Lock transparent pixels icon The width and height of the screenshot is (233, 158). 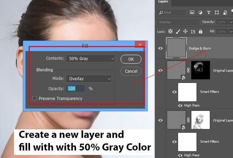click(170, 31)
